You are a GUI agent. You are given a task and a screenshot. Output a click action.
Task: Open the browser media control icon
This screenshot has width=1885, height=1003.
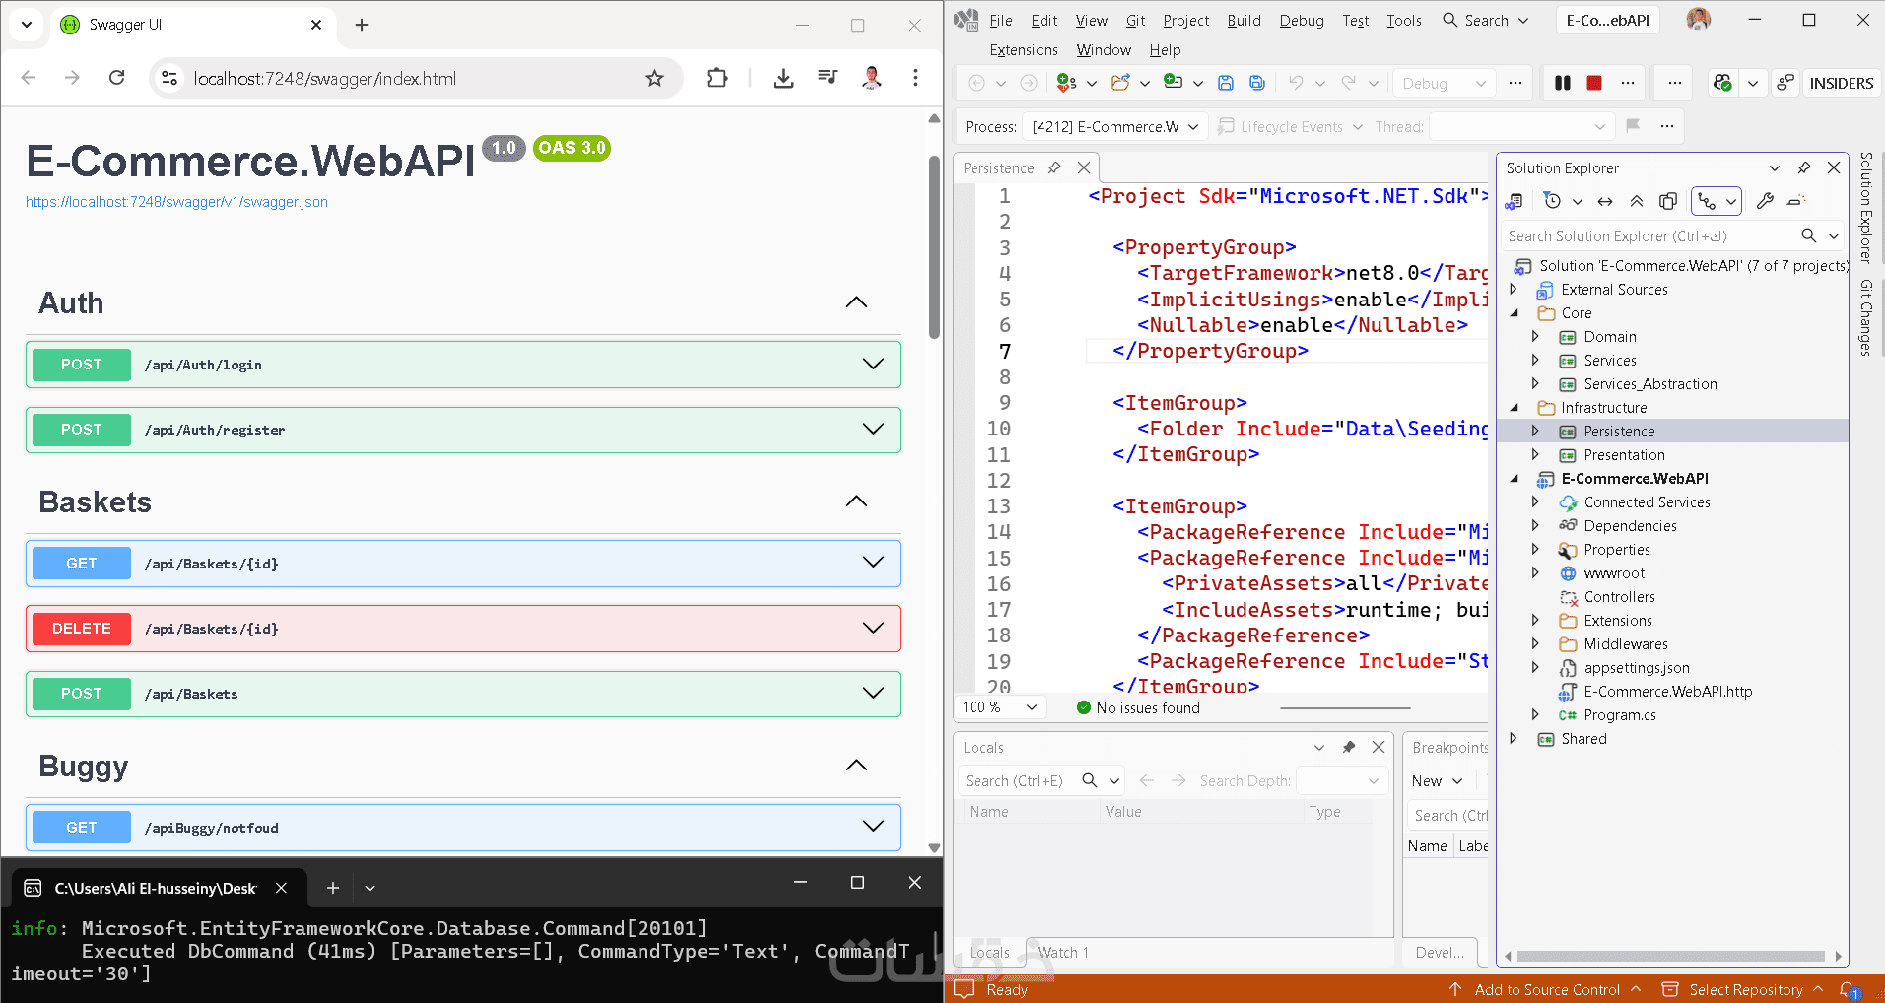click(828, 78)
